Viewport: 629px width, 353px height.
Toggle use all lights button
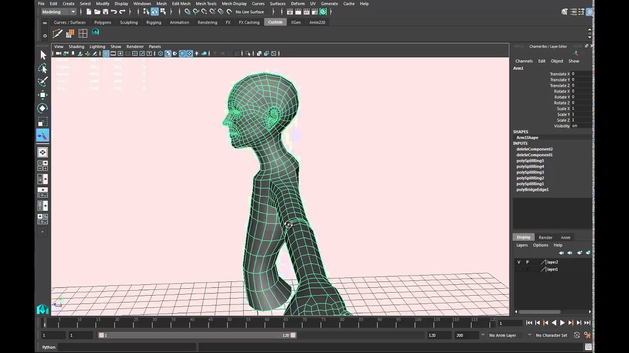(197, 53)
